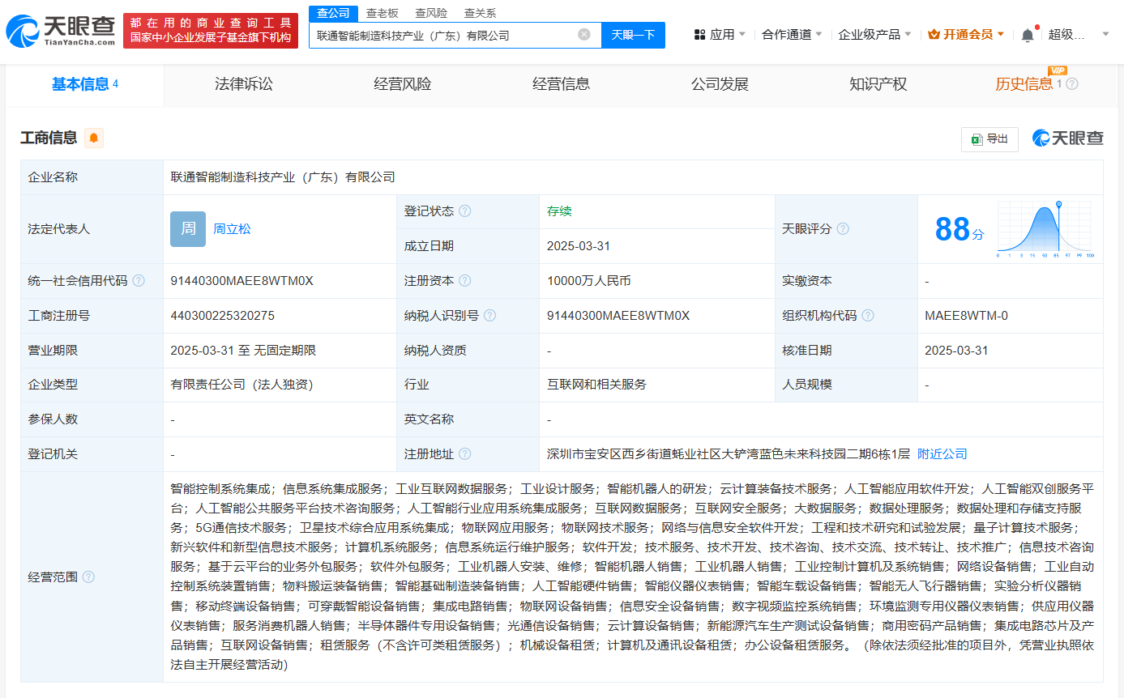Click the help icon next to 天眼评分

point(843,229)
